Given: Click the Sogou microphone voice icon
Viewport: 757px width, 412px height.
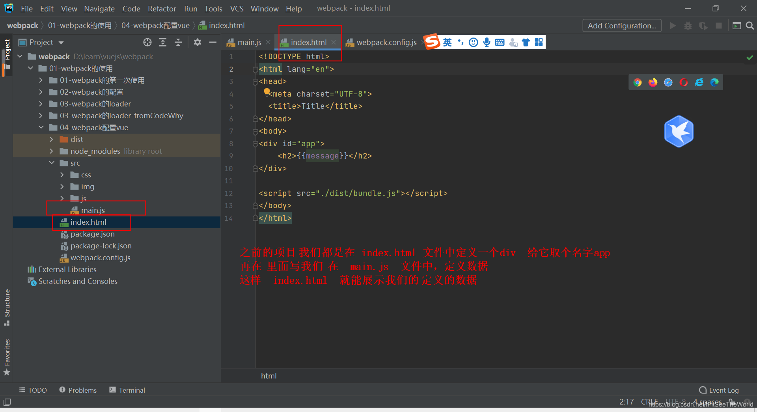Looking at the screenshot, I should [487, 42].
